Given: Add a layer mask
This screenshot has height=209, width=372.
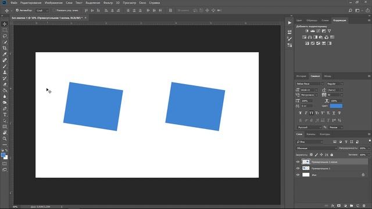Looking at the screenshot, I should point(339,206).
